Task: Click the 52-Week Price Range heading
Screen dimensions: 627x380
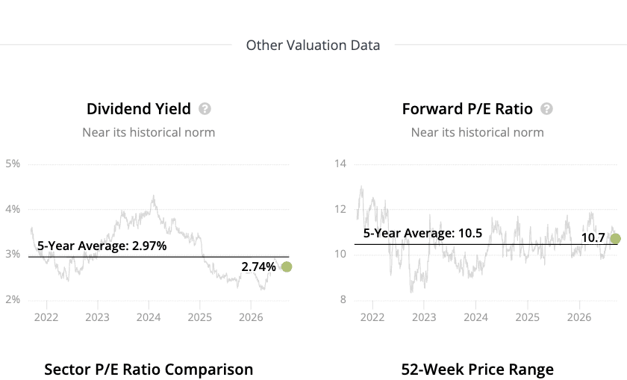Action: pyautogui.click(x=478, y=370)
